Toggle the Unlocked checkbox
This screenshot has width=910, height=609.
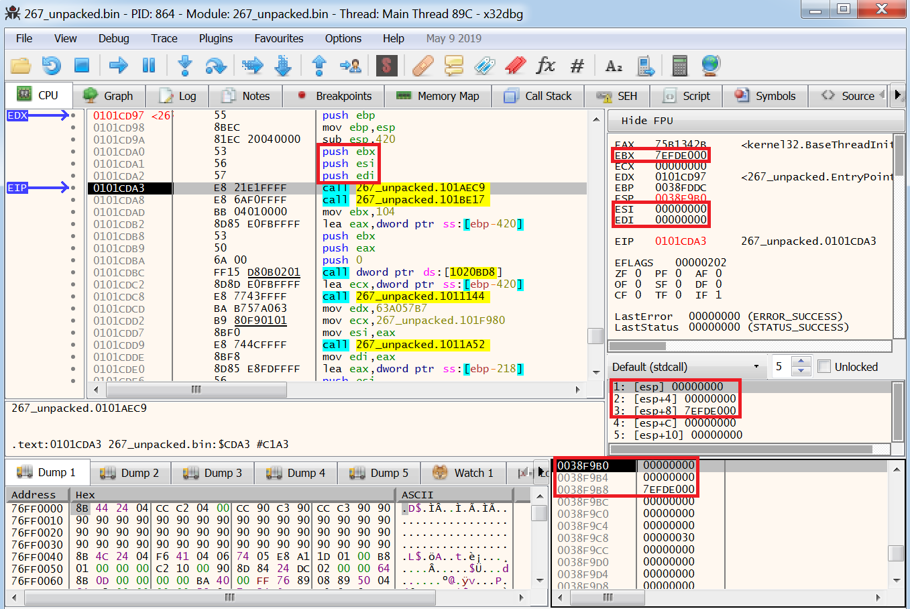[824, 367]
